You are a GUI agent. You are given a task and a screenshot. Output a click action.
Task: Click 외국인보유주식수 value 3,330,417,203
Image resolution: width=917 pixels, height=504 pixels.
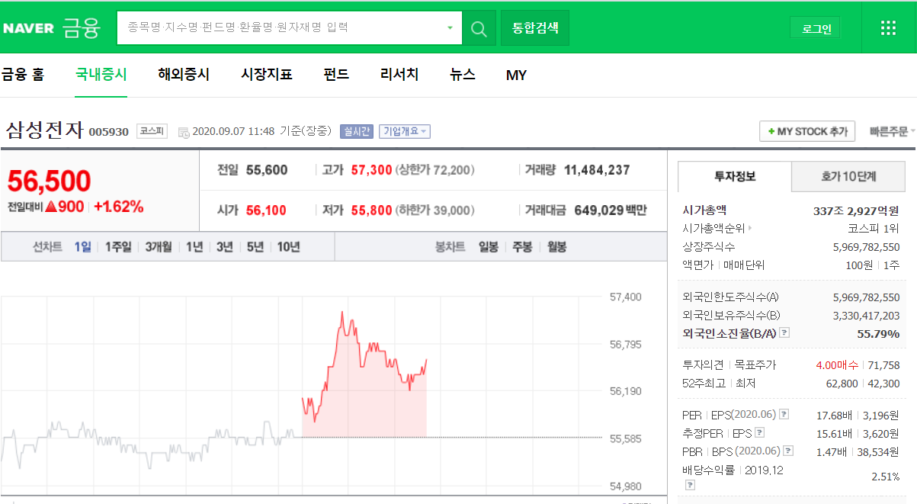867,315
